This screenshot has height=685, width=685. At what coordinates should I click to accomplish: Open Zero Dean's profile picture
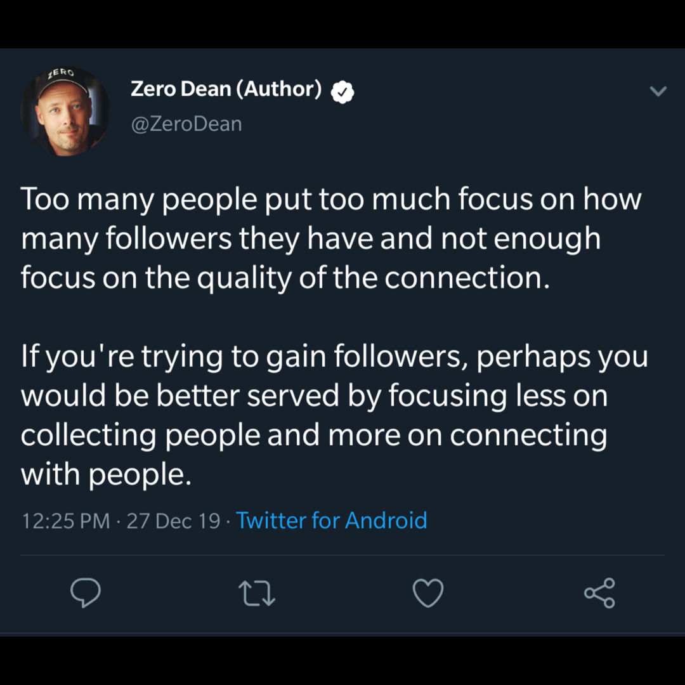click(x=65, y=112)
